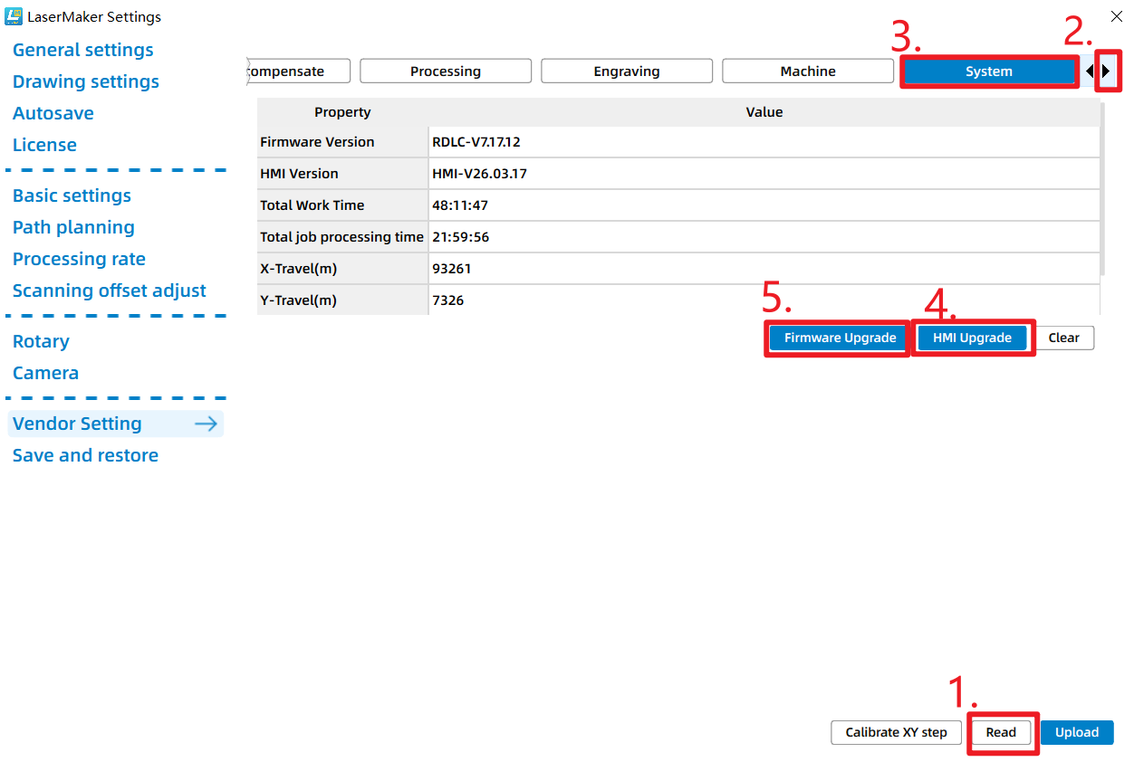Go to Path planning settings
1134x762 pixels.
[x=73, y=227]
